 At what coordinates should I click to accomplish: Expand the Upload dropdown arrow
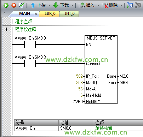click(49, 5)
